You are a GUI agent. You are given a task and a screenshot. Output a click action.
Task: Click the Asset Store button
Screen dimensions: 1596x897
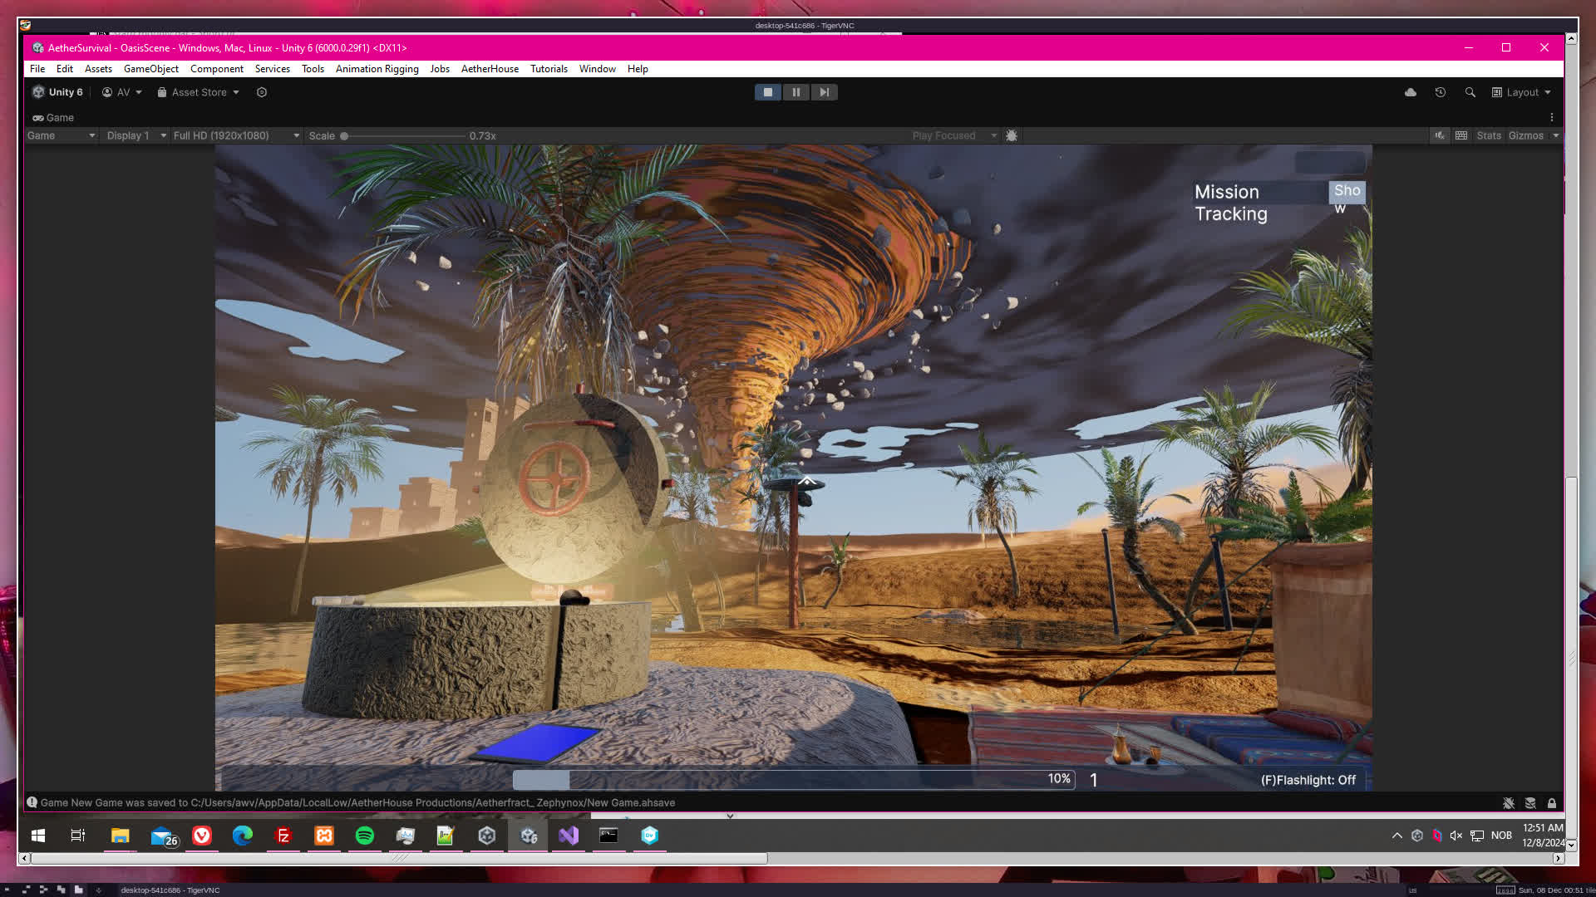199,92
